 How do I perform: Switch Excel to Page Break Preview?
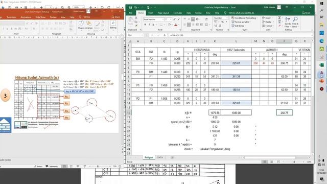(x=278, y=162)
